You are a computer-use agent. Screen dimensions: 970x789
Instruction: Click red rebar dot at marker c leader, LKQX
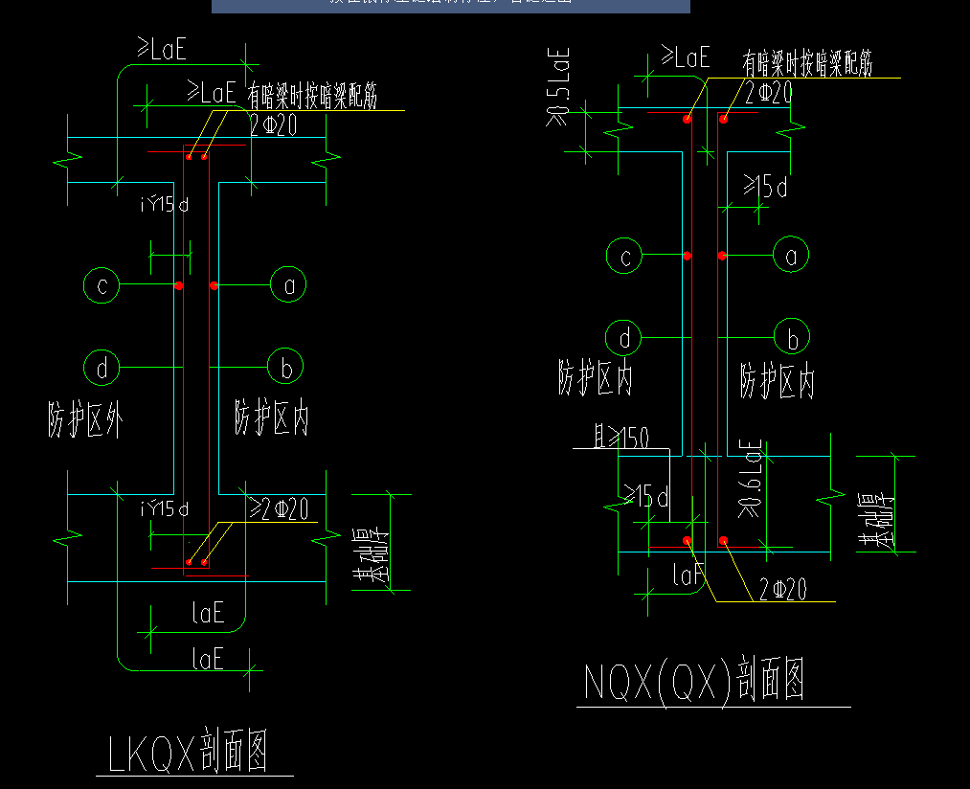click(179, 286)
